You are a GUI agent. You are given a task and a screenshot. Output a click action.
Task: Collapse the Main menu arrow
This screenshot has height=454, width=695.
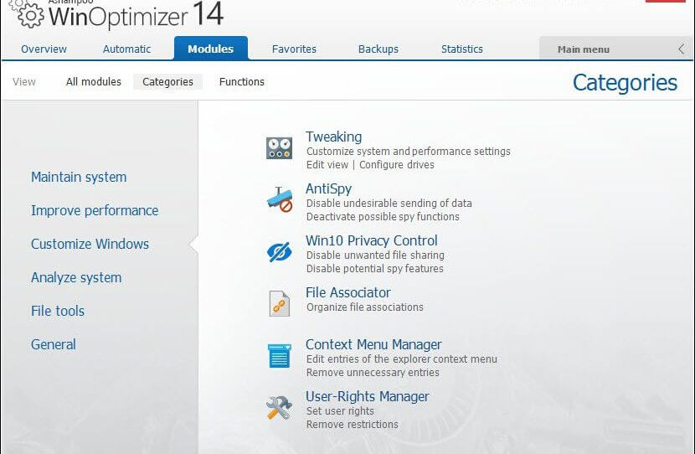pos(682,49)
